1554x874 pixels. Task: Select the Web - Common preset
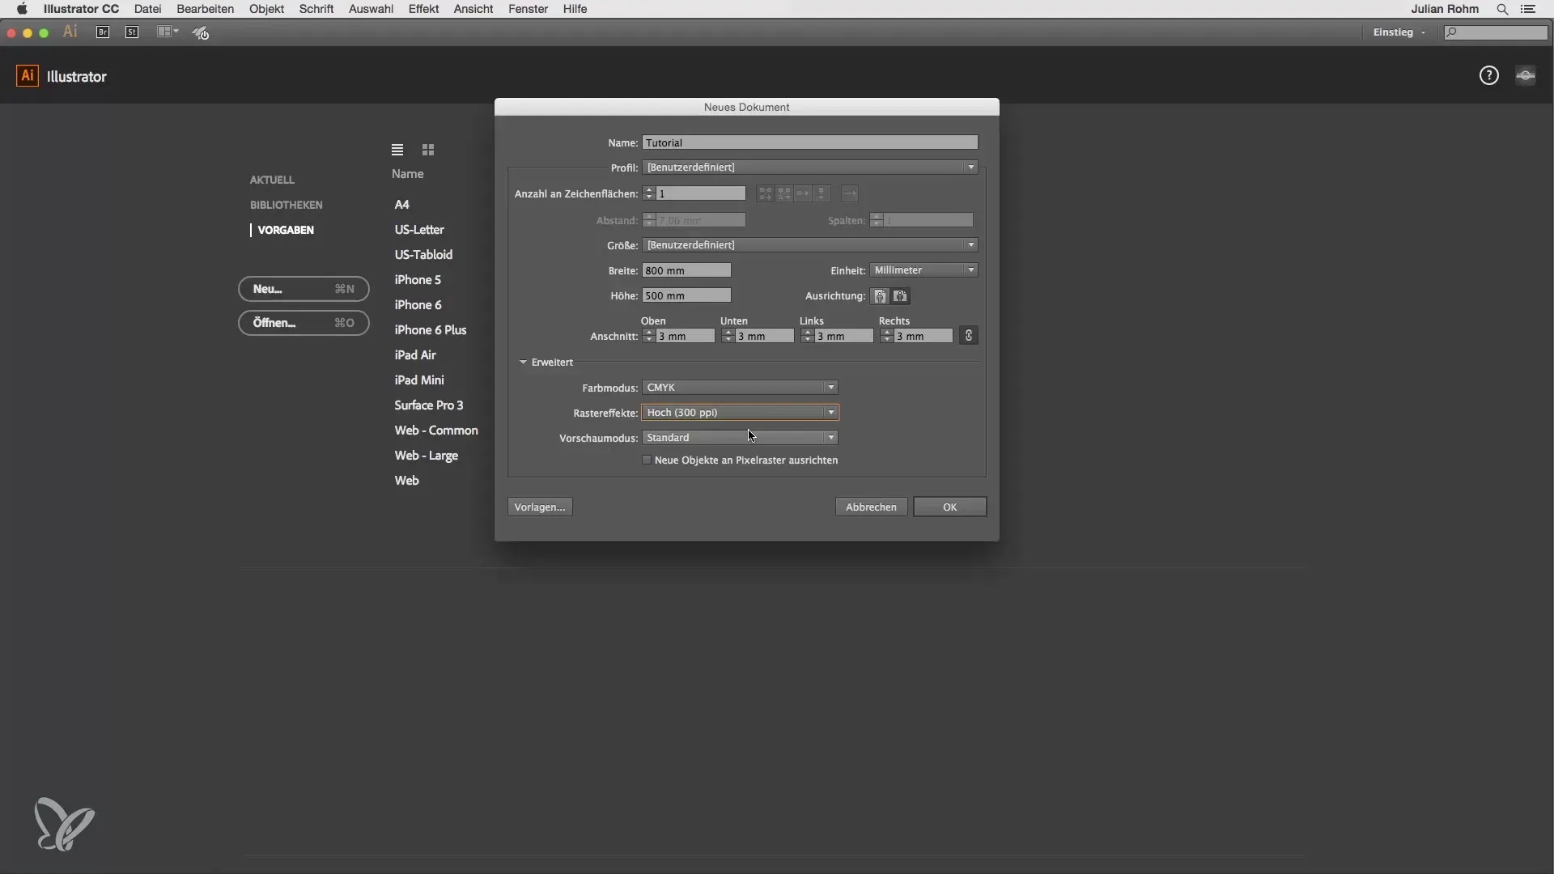pos(436,431)
